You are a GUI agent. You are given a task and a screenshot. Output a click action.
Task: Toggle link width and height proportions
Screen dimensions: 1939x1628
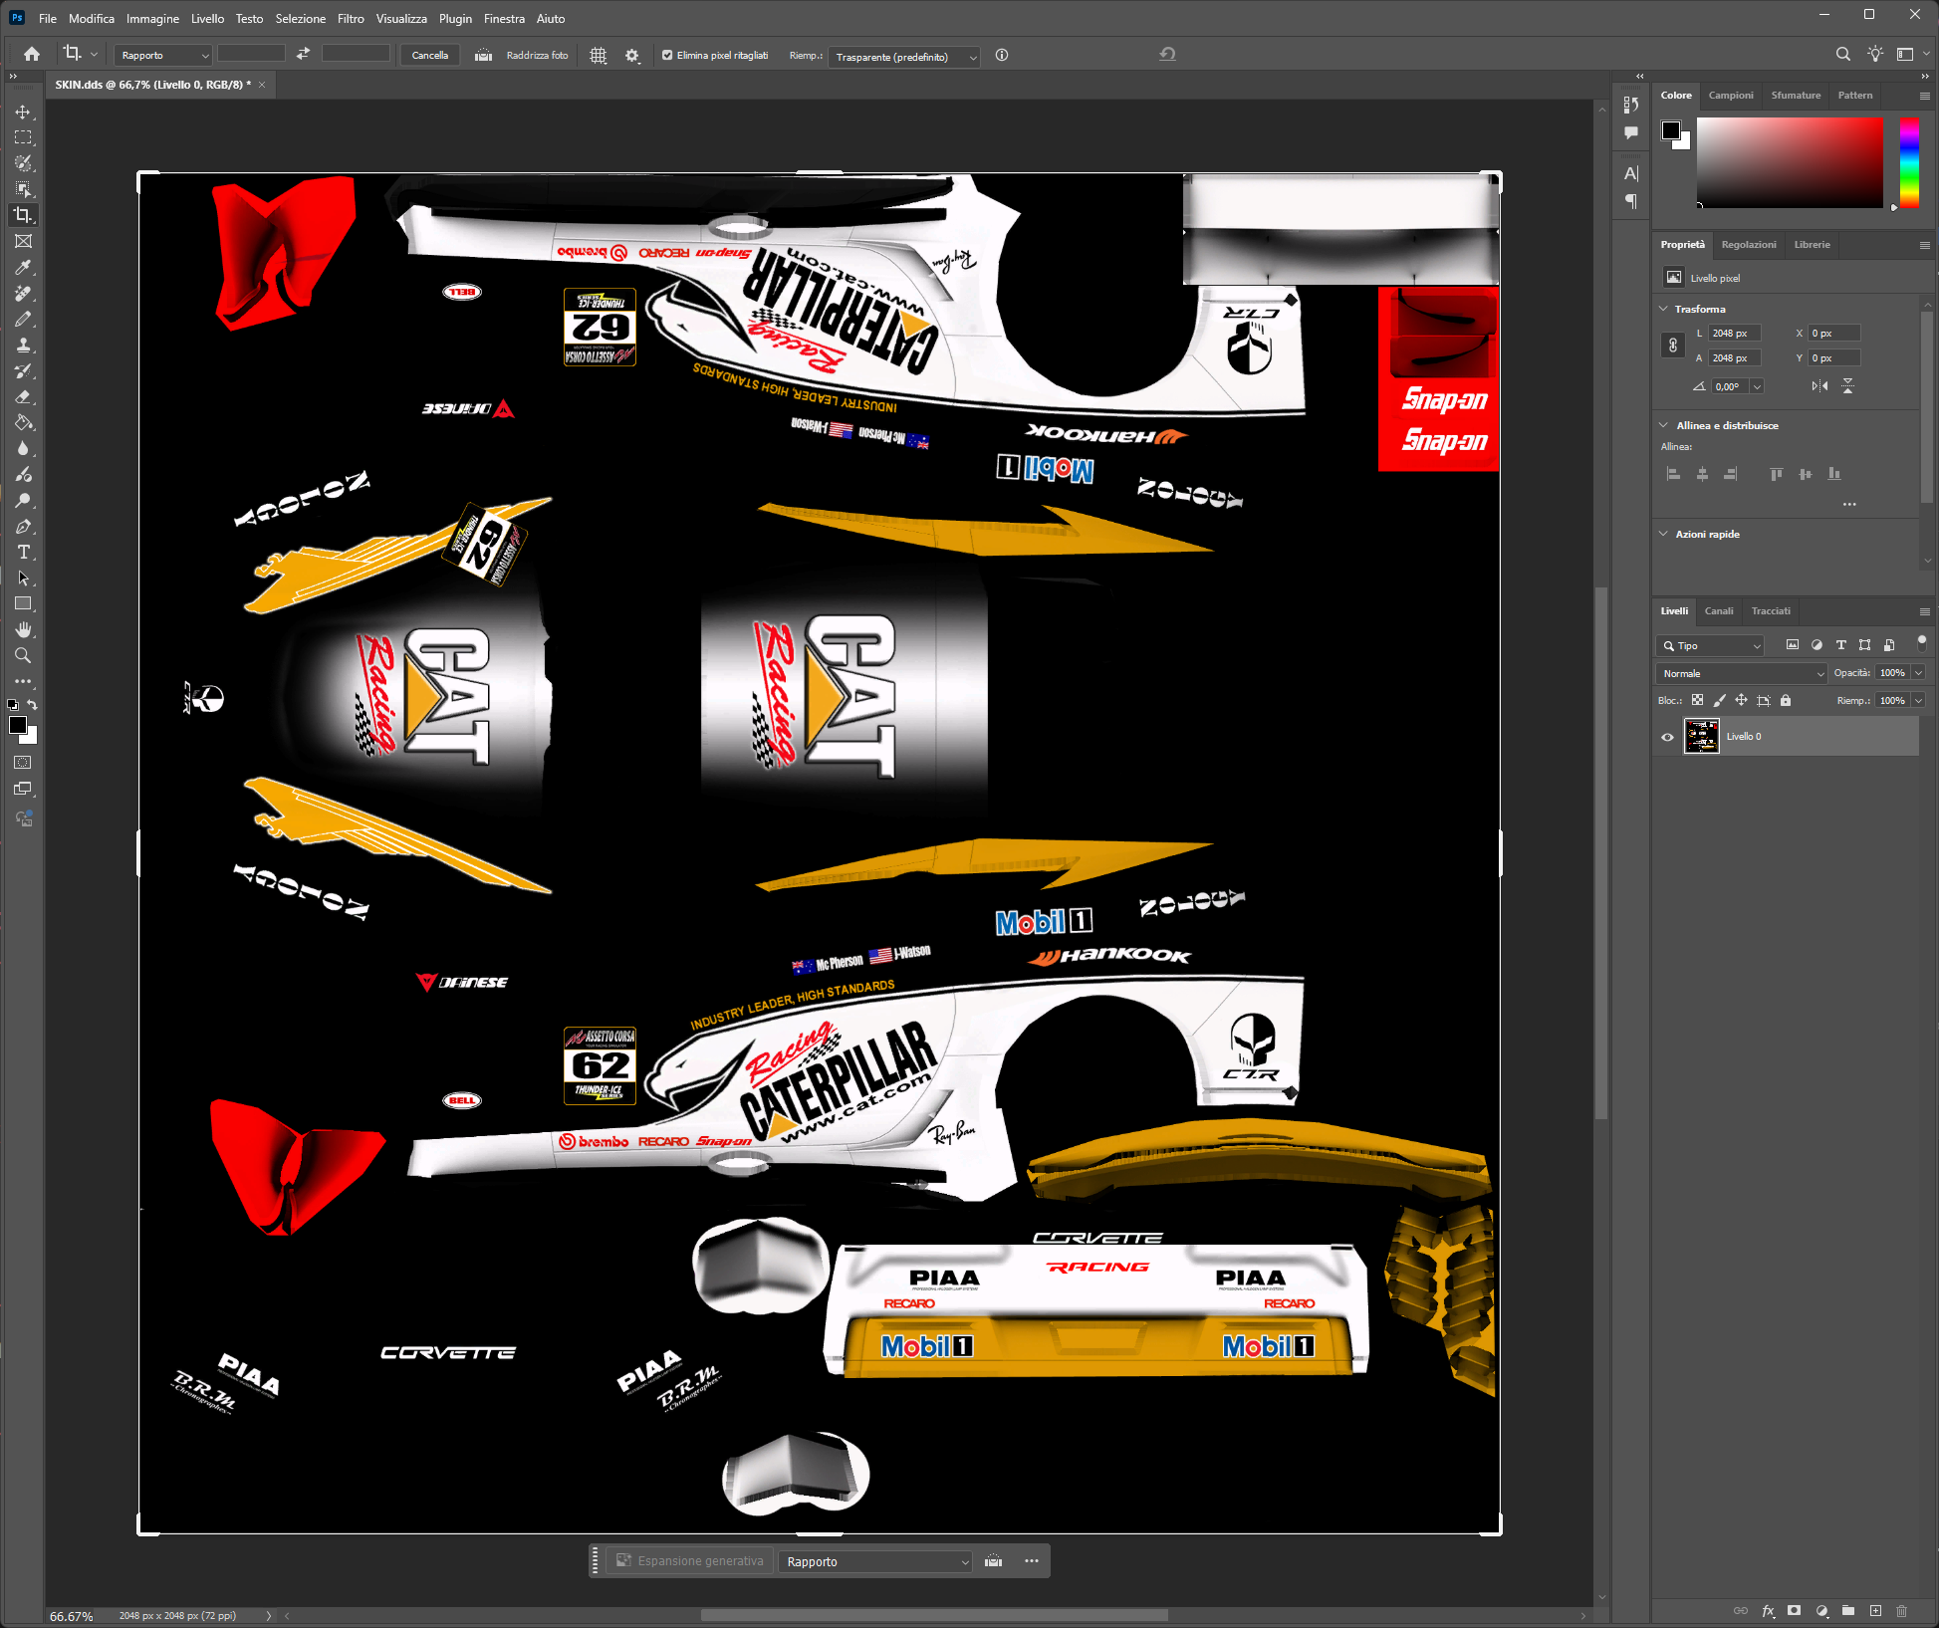[x=1673, y=346]
